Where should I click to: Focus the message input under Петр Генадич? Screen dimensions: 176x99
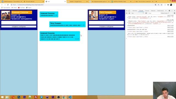pyautogui.click(x=106, y=23)
